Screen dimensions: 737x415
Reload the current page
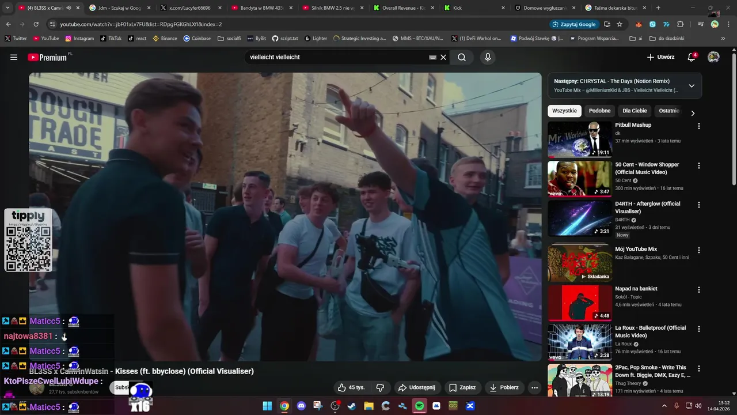click(36, 24)
